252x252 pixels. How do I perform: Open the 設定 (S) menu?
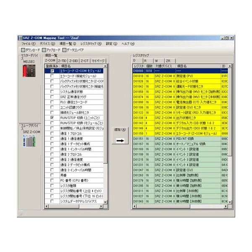click(x=112, y=44)
